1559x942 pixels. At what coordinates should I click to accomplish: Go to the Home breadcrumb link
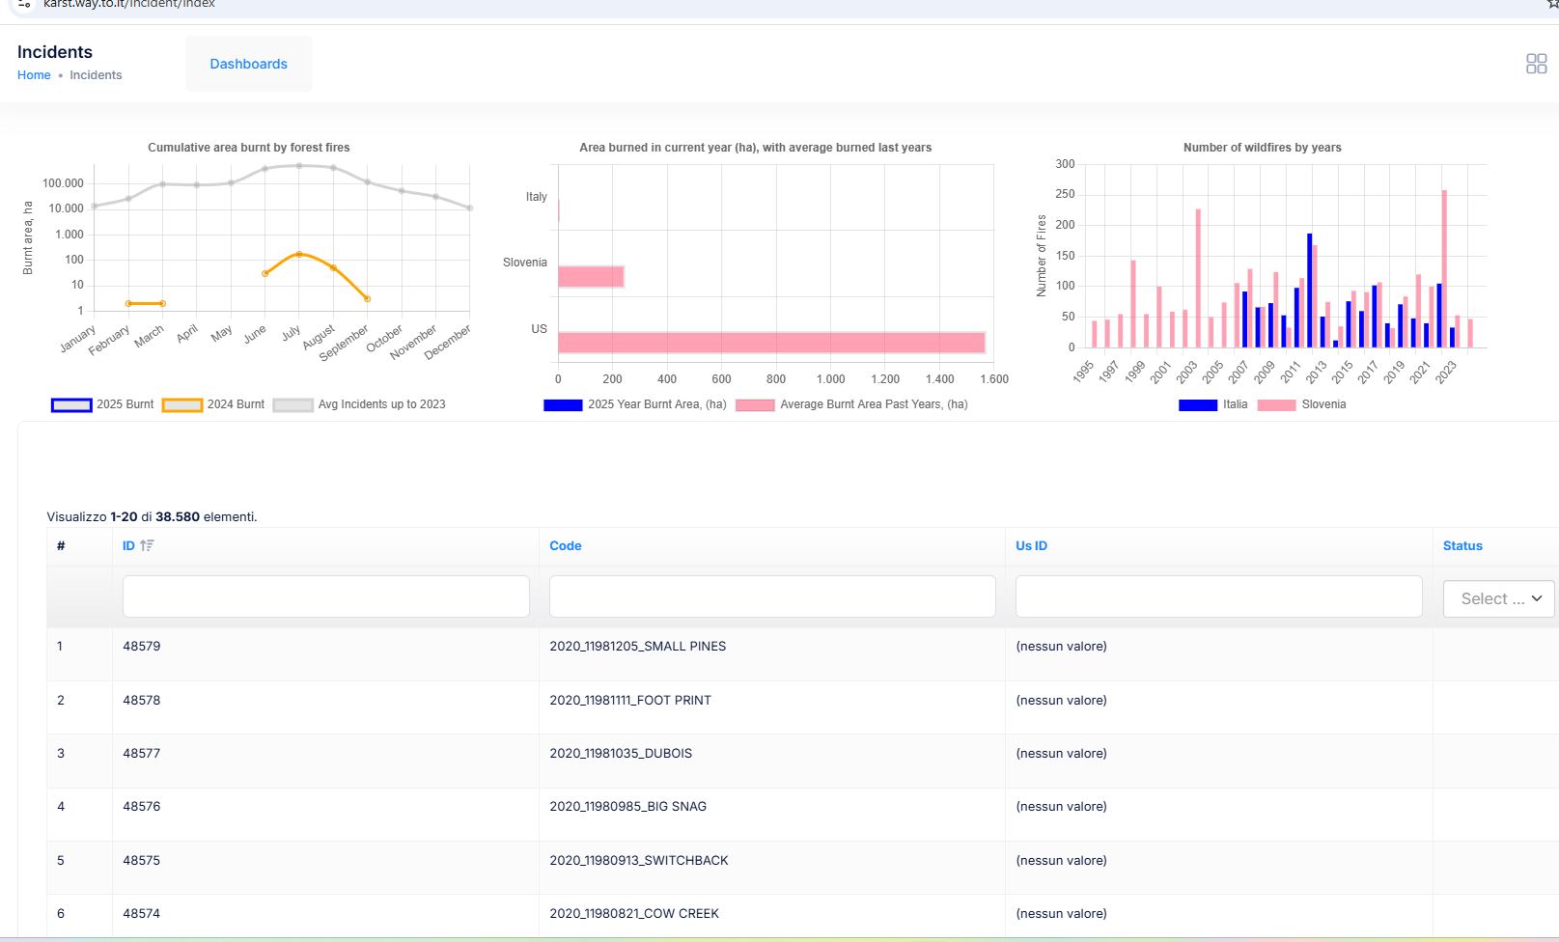34,75
